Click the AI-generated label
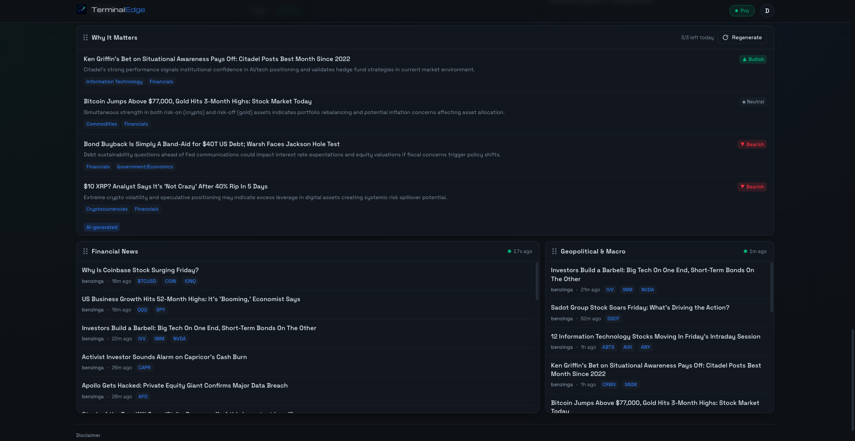The height and width of the screenshot is (441, 855). [102, 227]
